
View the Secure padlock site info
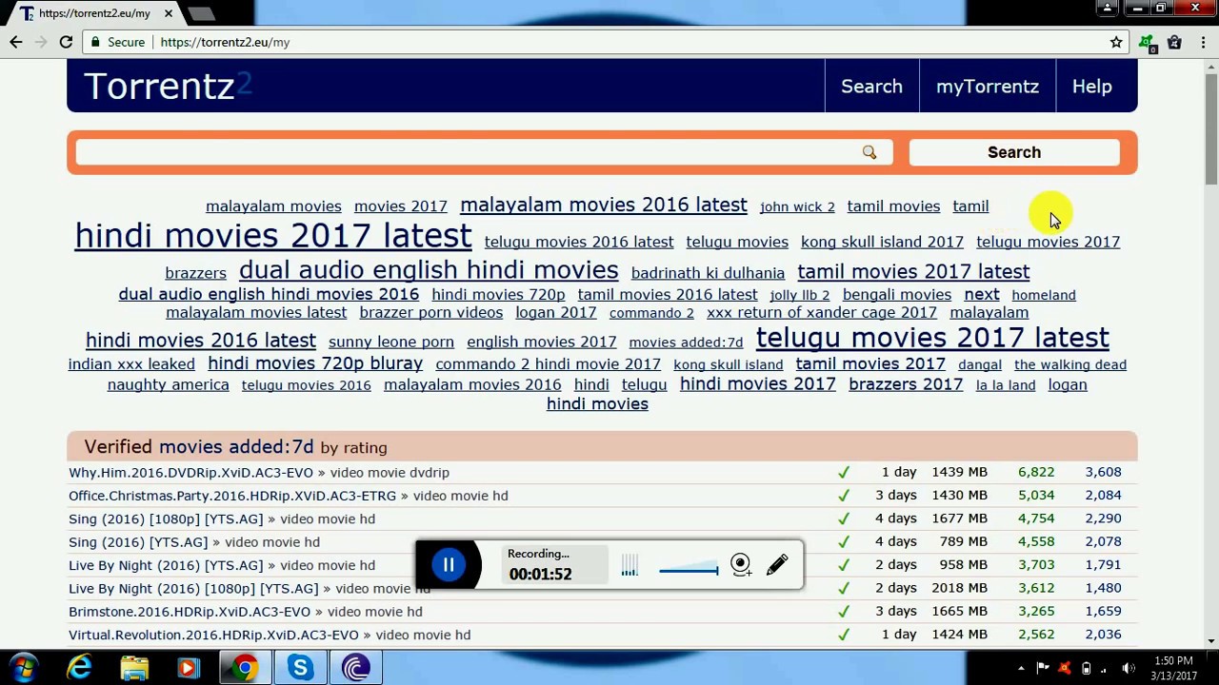[x=117, y=42]
